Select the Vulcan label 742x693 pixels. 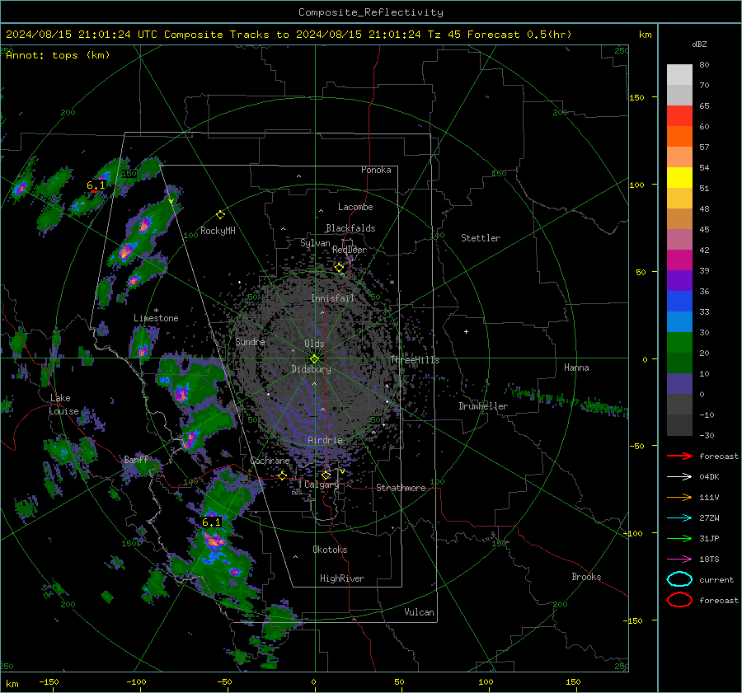click(419, 612)
